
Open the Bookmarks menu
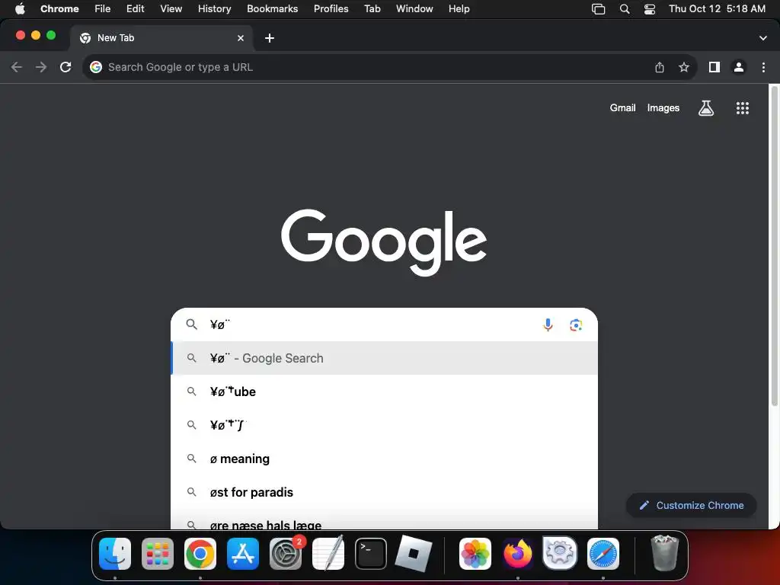click(273, 8)
